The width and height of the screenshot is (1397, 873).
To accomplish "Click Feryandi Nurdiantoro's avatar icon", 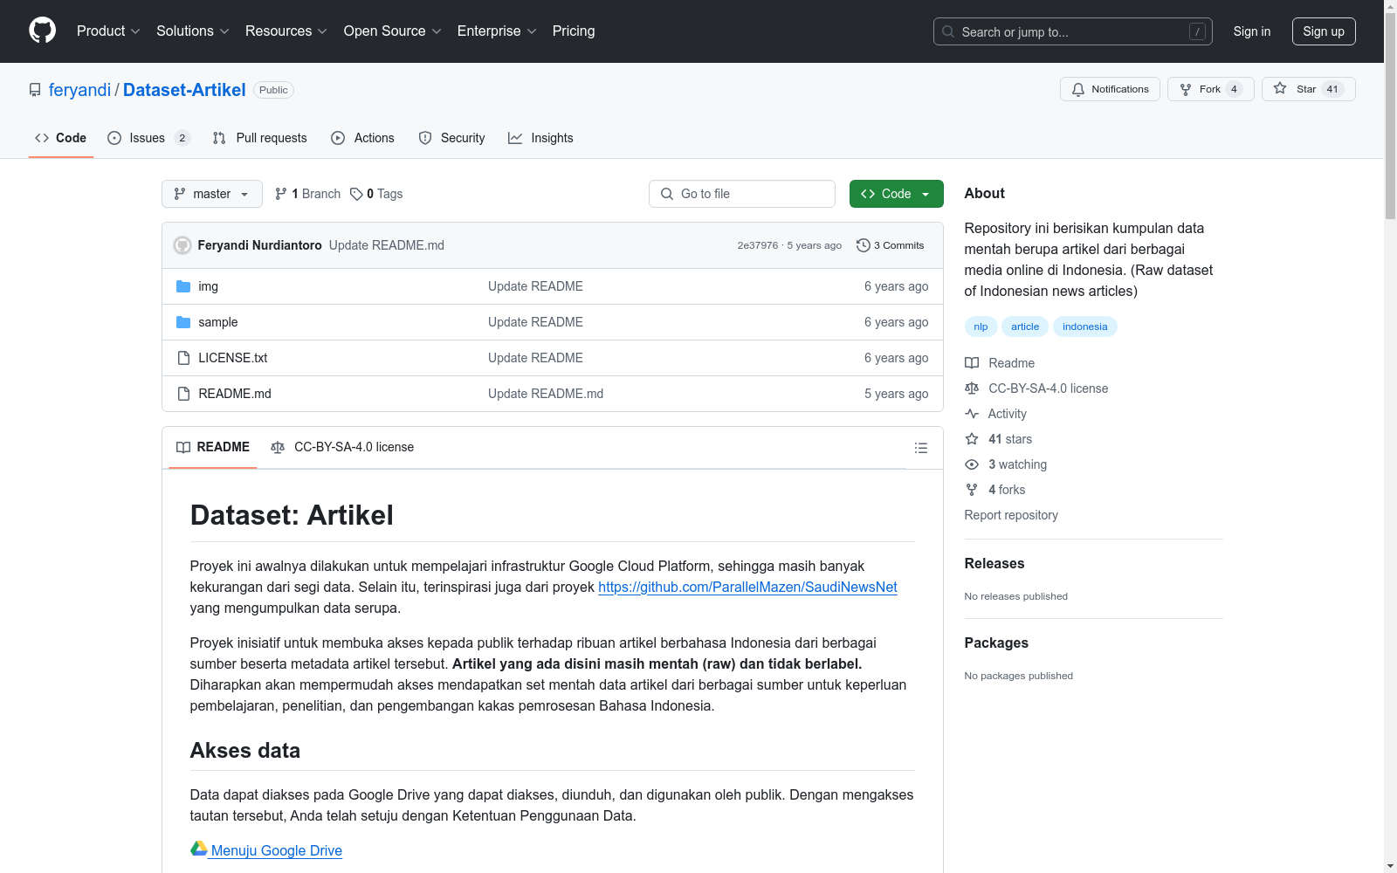I will pos(182,245).
